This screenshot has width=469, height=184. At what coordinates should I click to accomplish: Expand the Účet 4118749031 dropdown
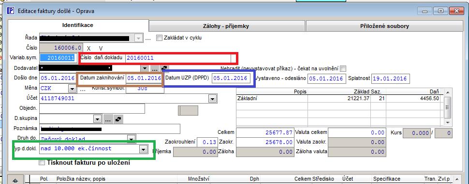[212, 98]
